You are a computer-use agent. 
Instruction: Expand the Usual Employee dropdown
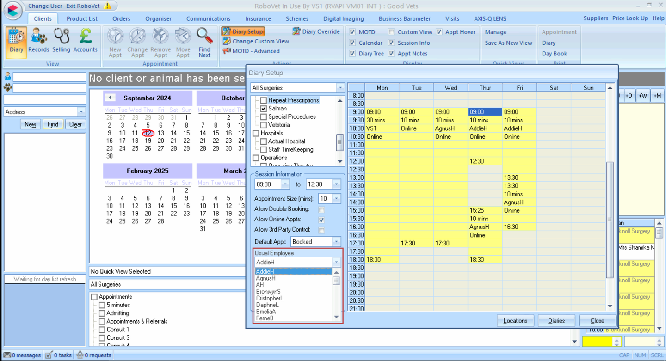click(336, 262)
